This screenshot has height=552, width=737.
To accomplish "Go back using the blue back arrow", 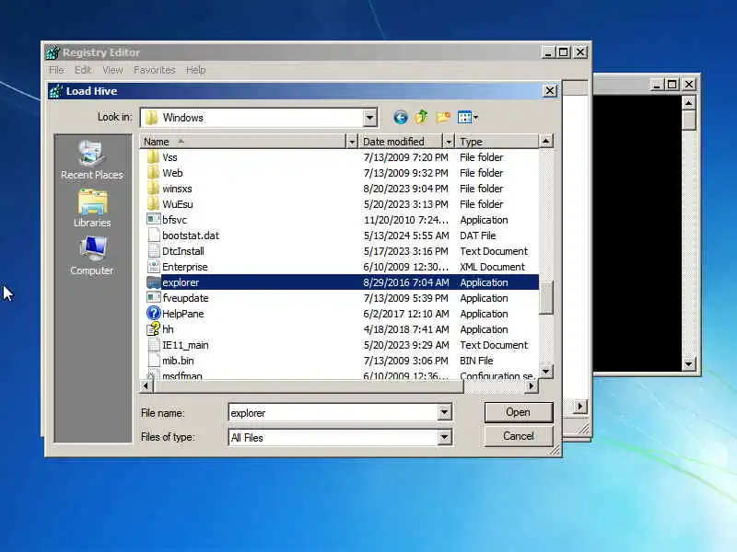I will (400, 117).
